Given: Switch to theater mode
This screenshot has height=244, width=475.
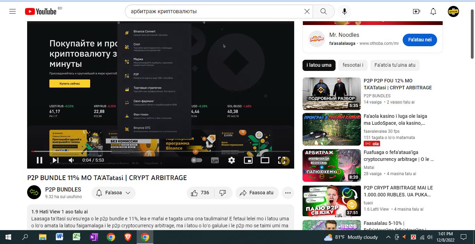Looking at the screenshot, I should [265, 160].
